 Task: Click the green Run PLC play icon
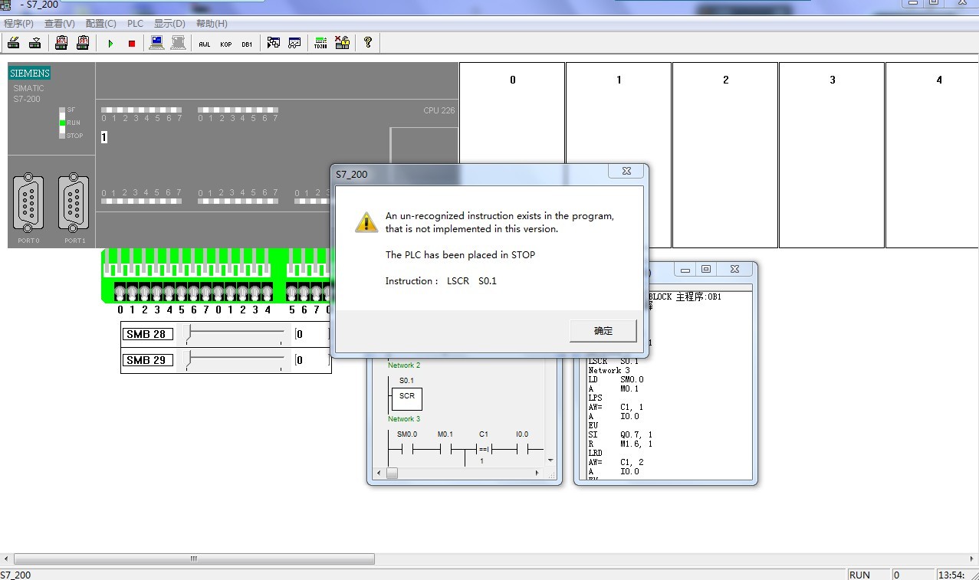point(110,44)
